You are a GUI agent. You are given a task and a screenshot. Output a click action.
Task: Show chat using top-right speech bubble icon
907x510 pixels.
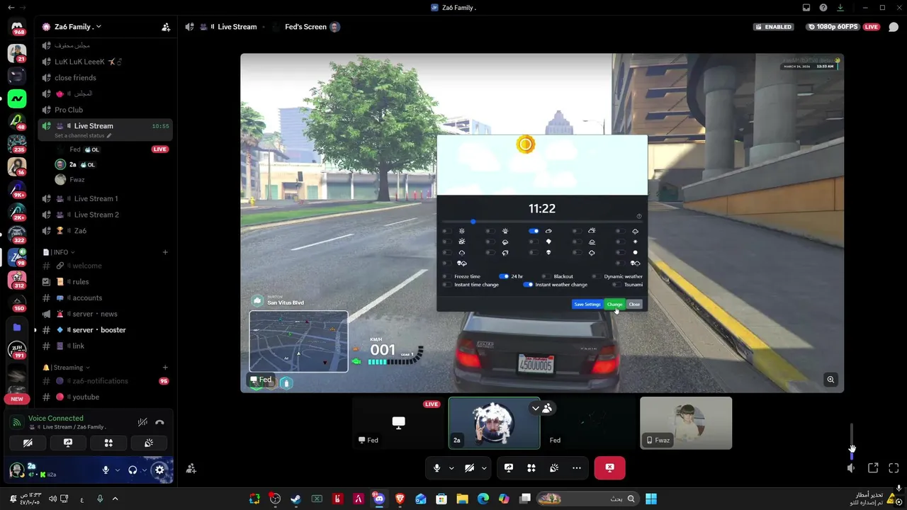click(x=894, y=27)
